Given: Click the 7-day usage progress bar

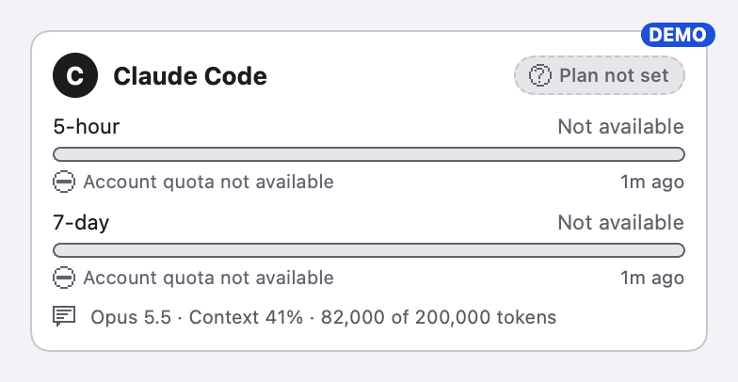Looking at the screenshot, I should 369,250.
